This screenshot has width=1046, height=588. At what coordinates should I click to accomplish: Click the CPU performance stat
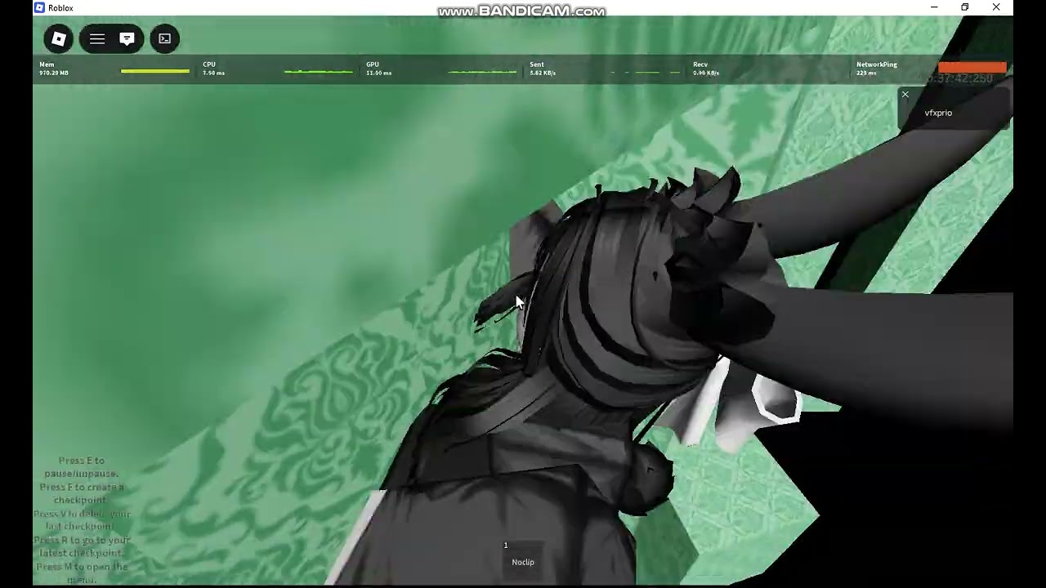[x=278, y=69]
